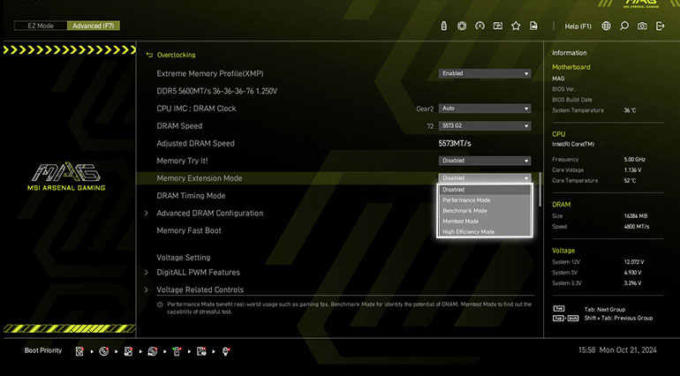
Task: Open the board explorer window icon
Action: click(x=498, y=26)
